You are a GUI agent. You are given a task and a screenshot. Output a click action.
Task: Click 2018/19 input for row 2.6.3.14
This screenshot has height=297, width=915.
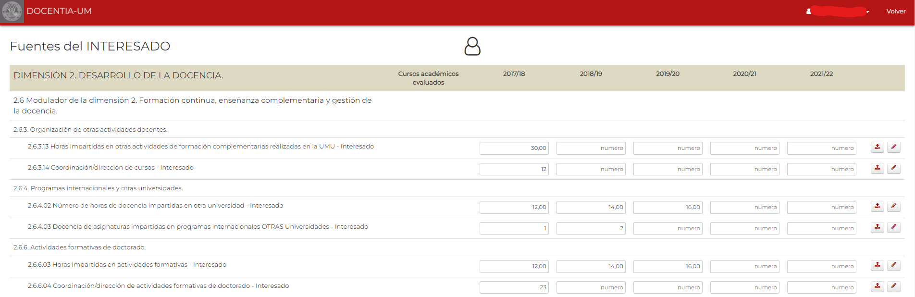[591, 169]
